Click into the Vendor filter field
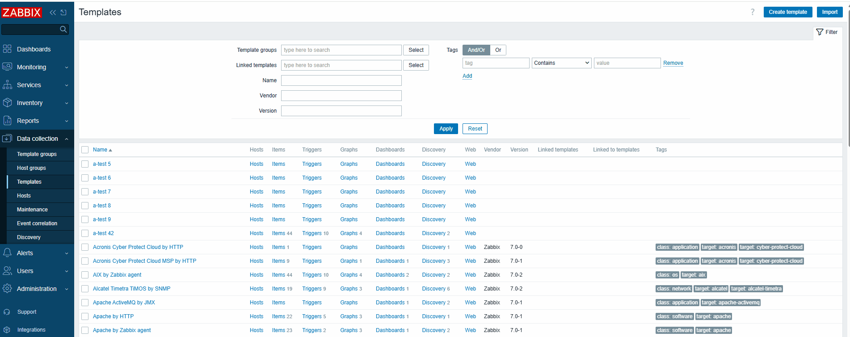Screen dimensions: 850x337 341,96
